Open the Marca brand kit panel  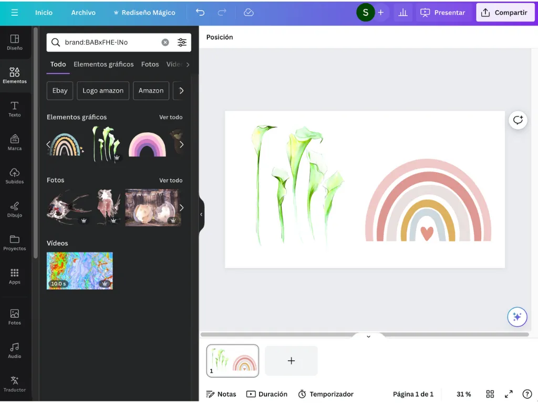click(x=14, y=143)
